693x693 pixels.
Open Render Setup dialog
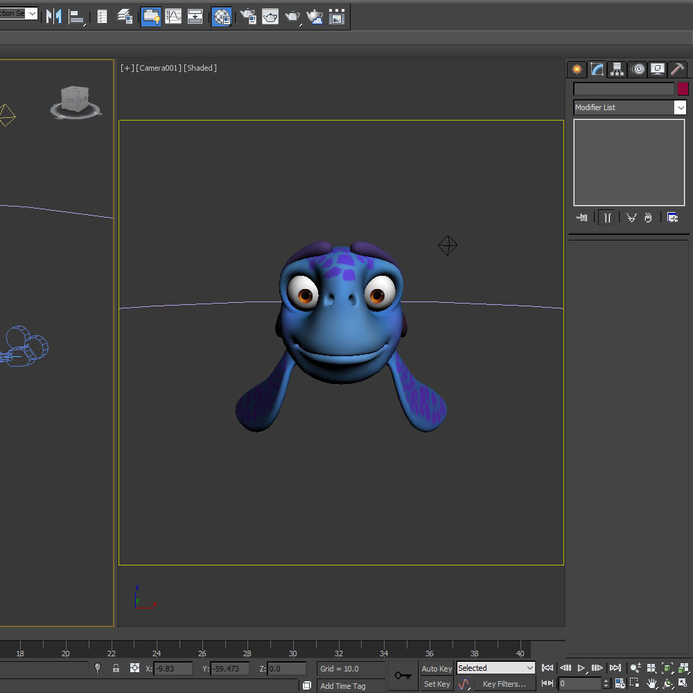click(x=248, y=17)
